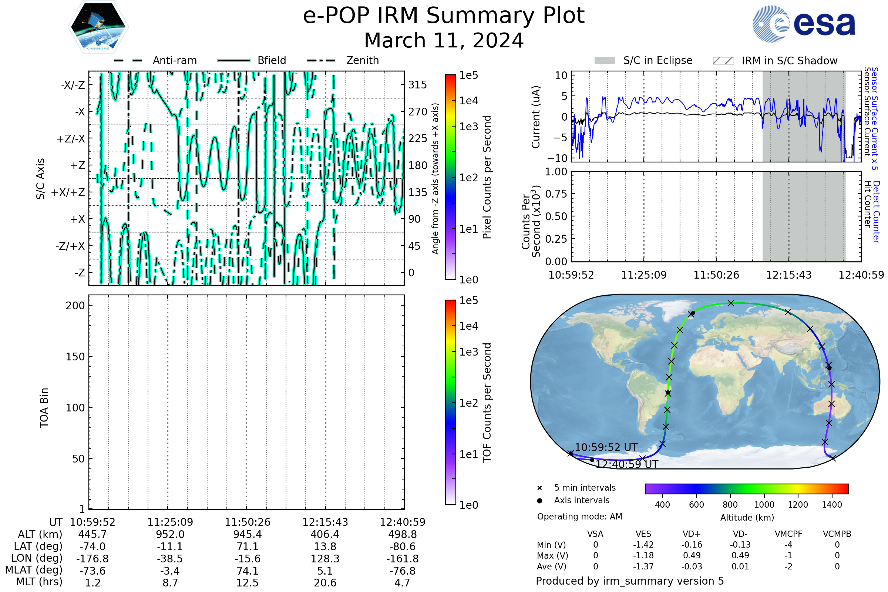Click the e-POP IRM Summary Plot title
This screenshot has height=592, width=888.
(444, 16)
